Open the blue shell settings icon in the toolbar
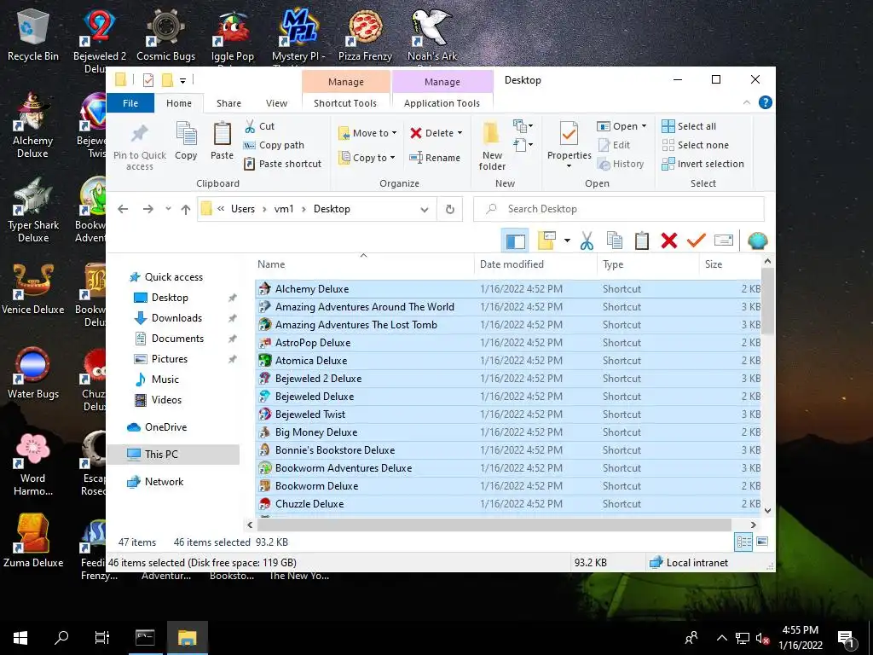The width and height of the screenshot is (873, 655). 757,241
